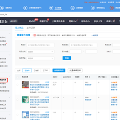Image resolution: width=120 pixels, height=120 pixels.
Task: Open 站内信 in the dark navigation bar
Action: [32, 21]
